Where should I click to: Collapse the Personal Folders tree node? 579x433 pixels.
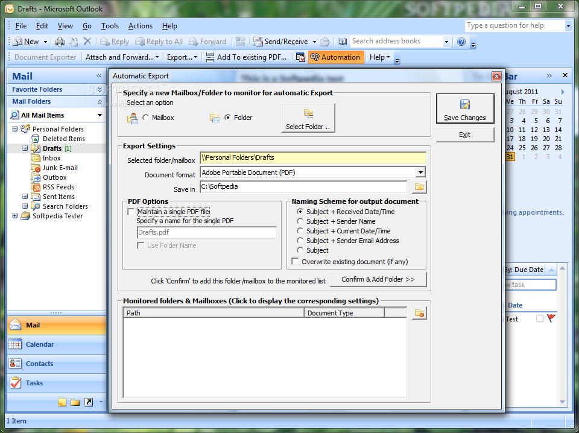click(x=14, y=129)
